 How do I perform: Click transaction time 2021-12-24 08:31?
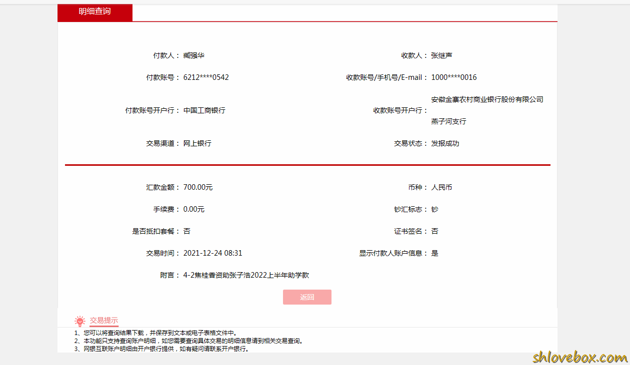(x=213, y=253)
